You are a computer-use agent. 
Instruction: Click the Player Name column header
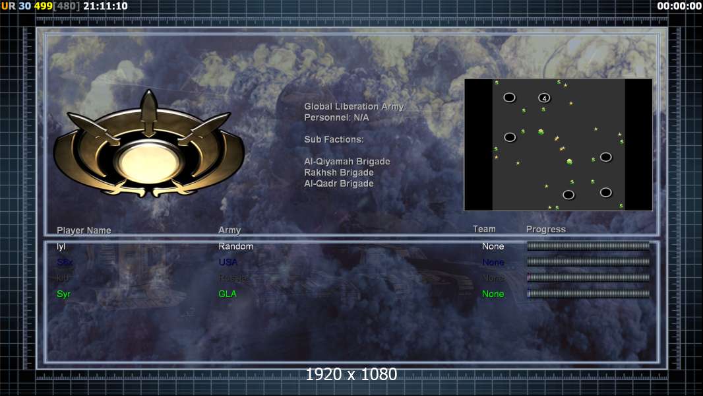click(x=84, y=230)
